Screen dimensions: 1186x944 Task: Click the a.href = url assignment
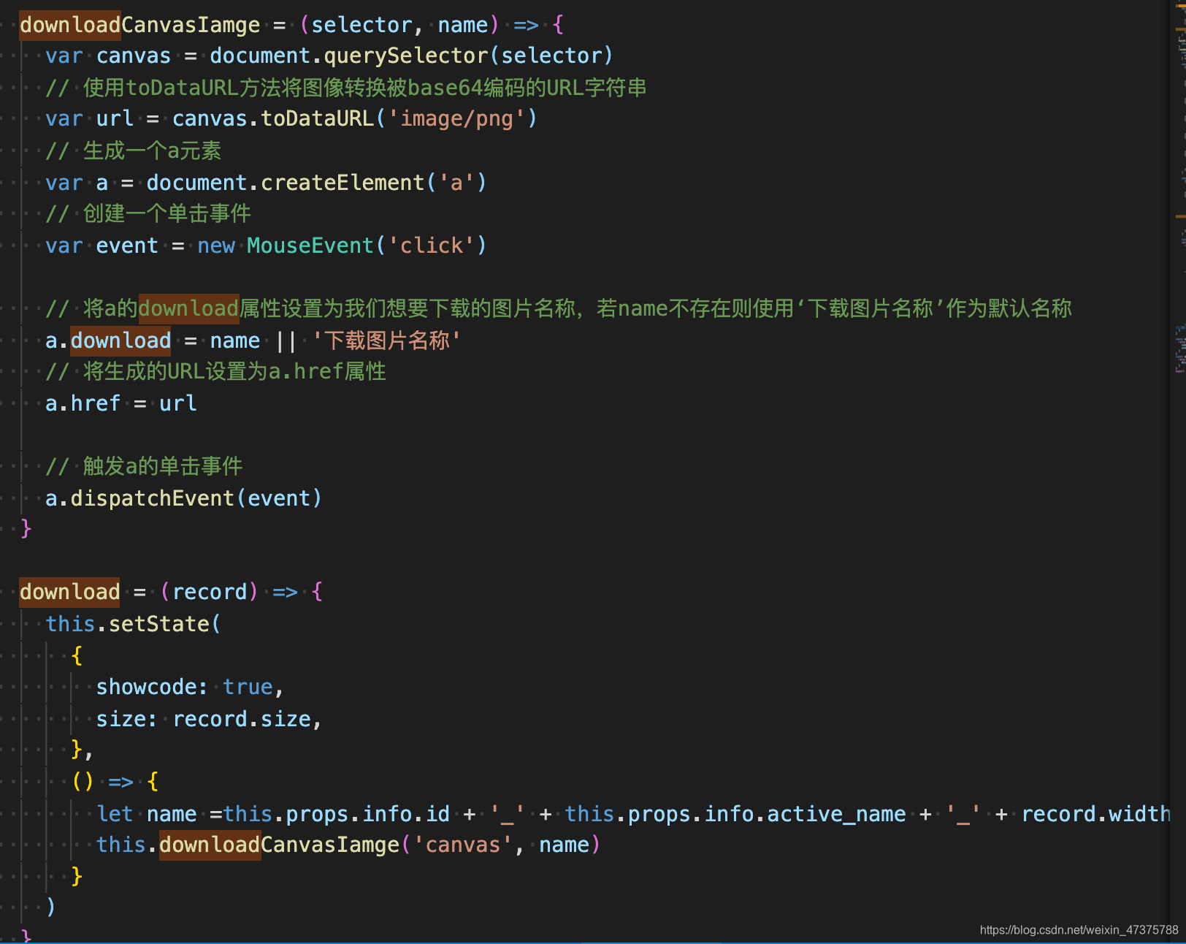tap(120, 403)
